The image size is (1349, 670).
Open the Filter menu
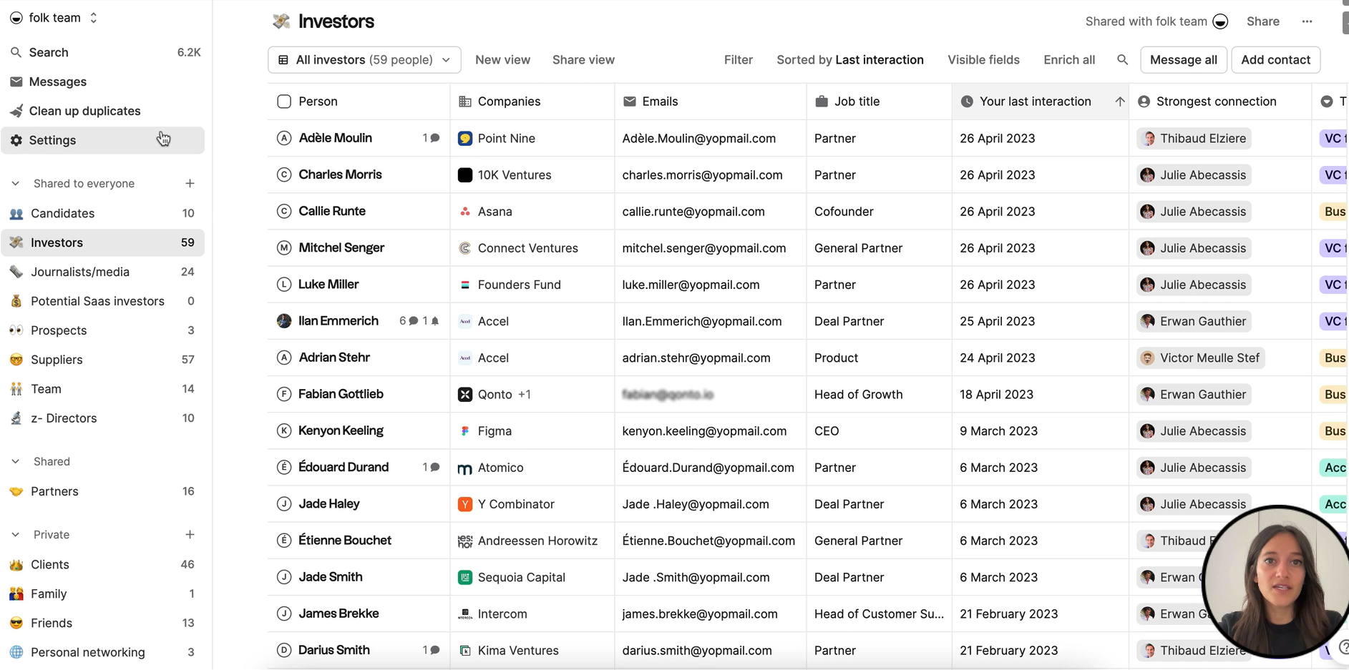coord(738,60)
